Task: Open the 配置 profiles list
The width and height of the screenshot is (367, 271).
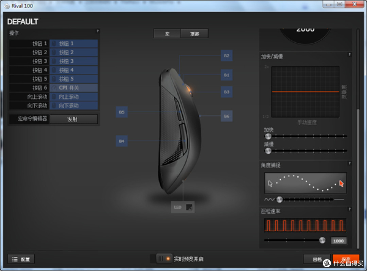Action: pos(21,259)
